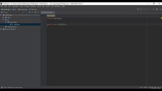Open the Window menu
The image size is (162, 91).
pyautogui.click(x=57, y=6)
